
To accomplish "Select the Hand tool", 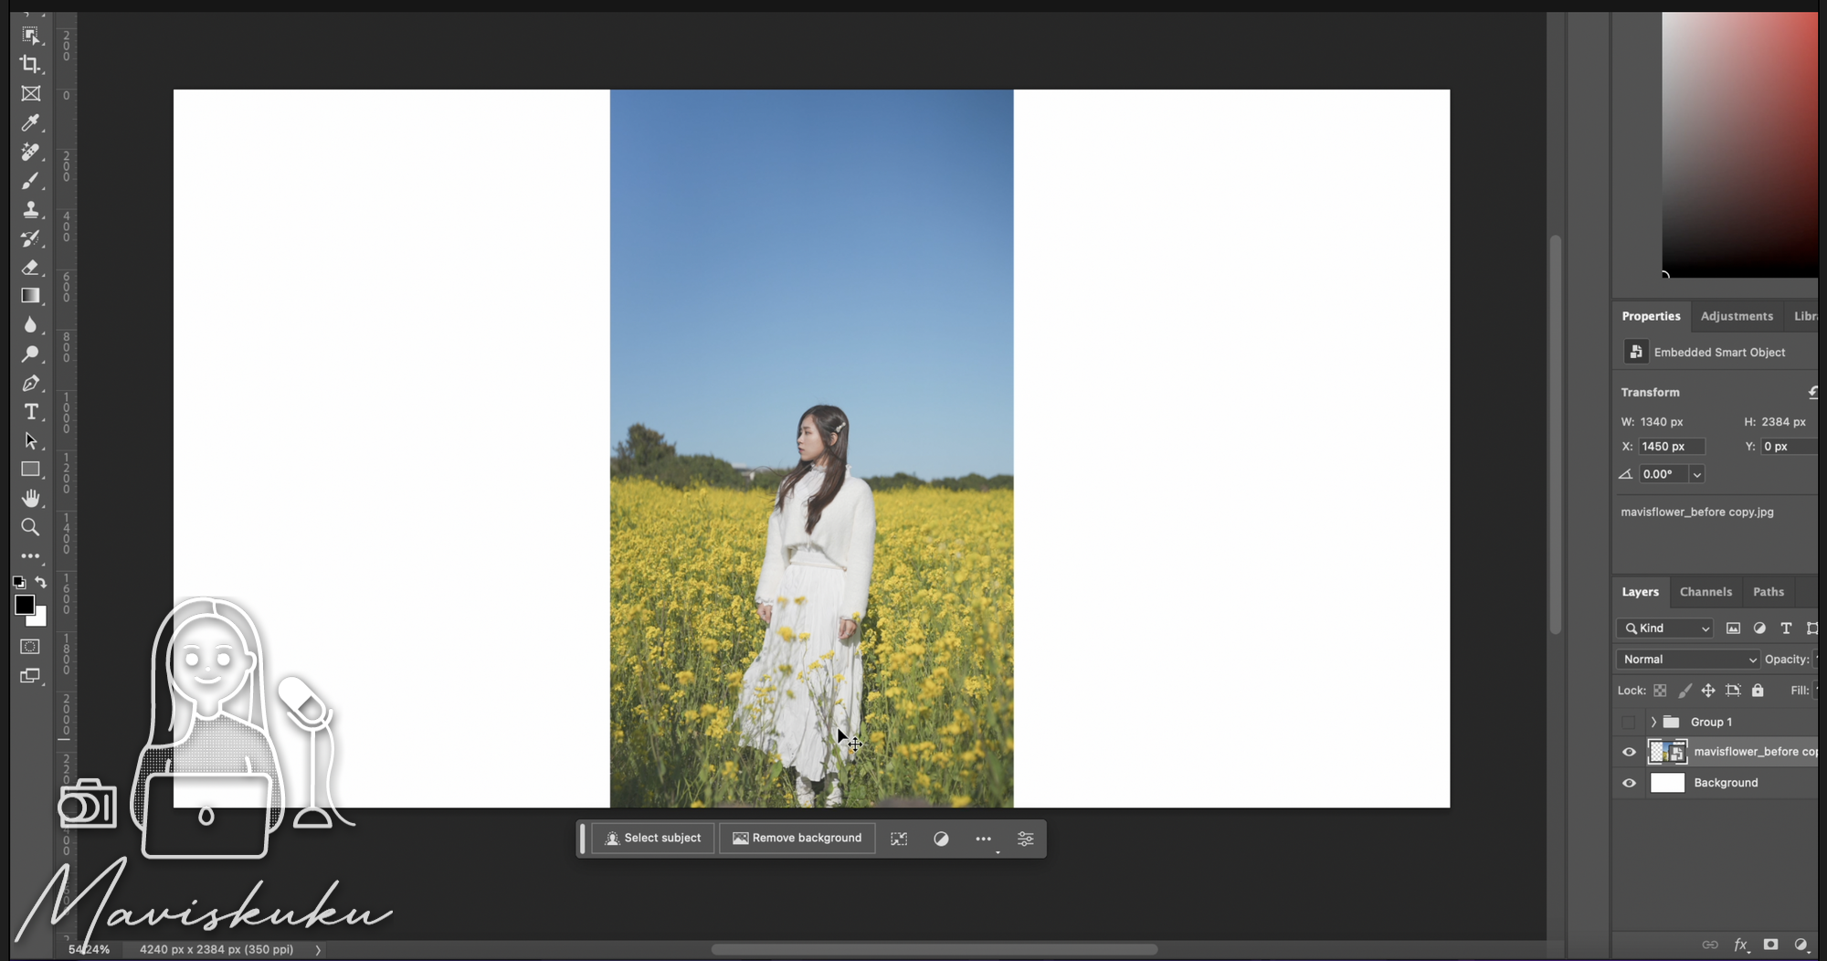I will 30,498.
